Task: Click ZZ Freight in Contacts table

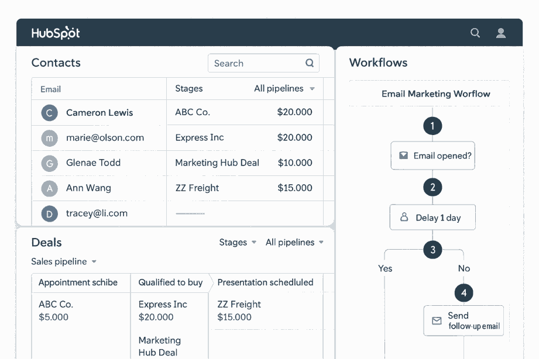Action: pos(197,188)
